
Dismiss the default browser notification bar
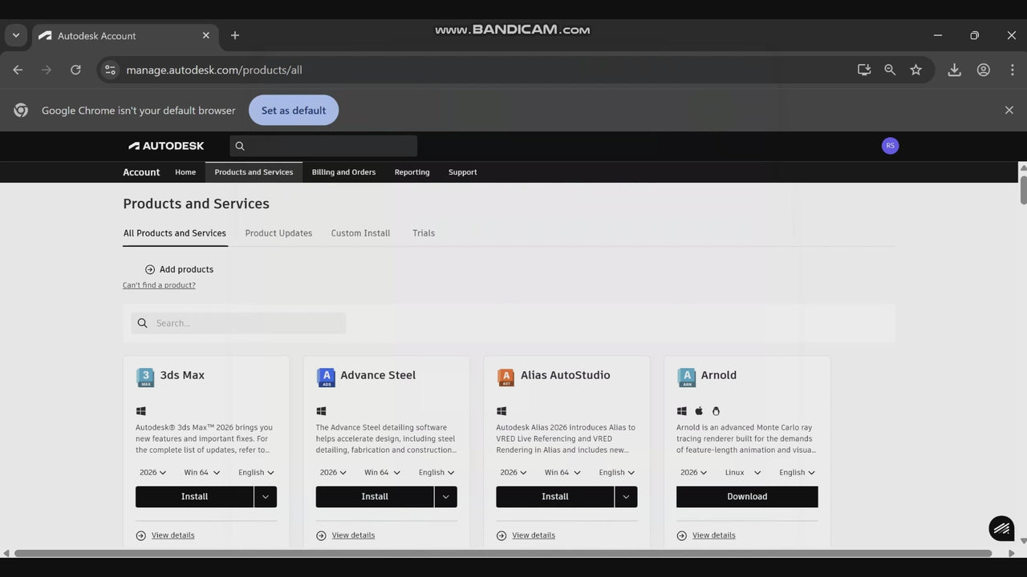[1009, 111]
